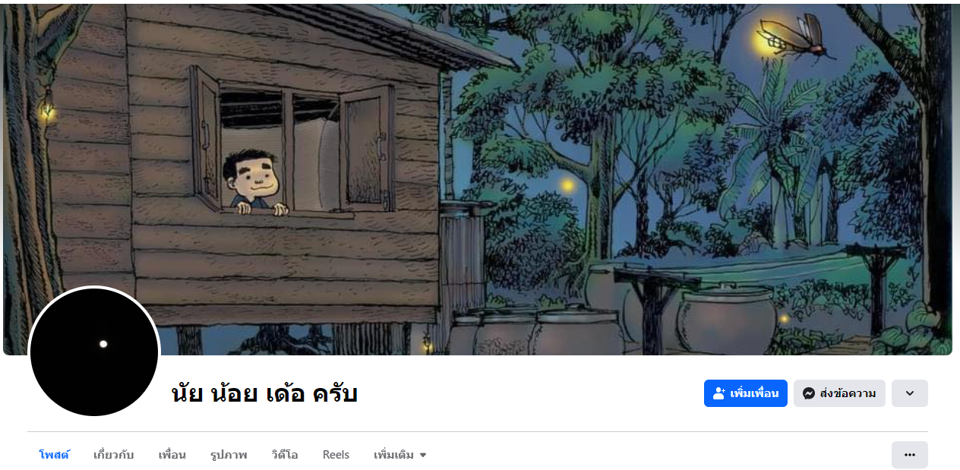Click the profile name นัย น้อย เด้อ ครับ
This screenshot has width=960, height=470.
point(264,394)
